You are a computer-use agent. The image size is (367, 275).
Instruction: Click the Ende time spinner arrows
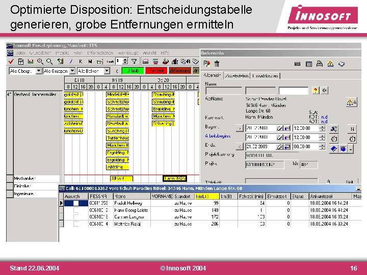pyautogui.click(x=322, y=147)
